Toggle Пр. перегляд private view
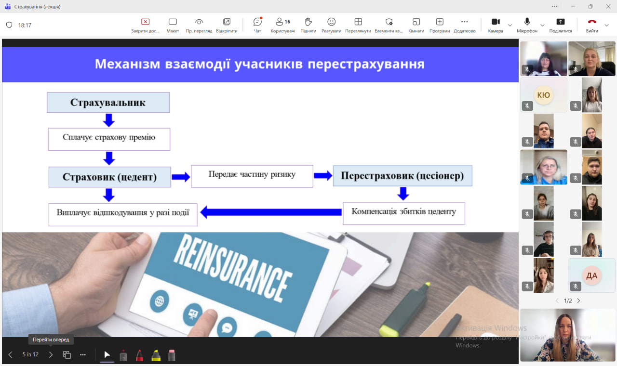The width and height of the screenshot is (617, 366). 199,25
